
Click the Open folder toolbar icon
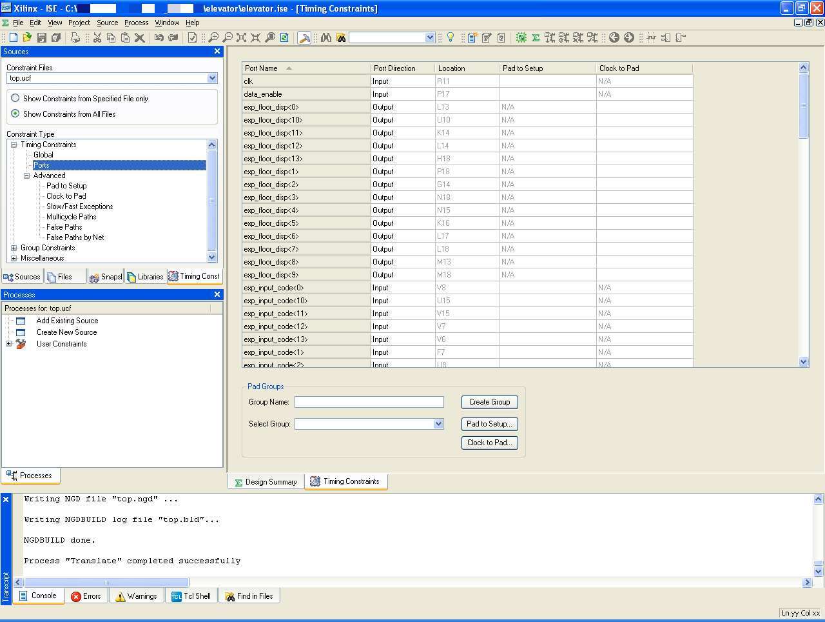[x=27, y=37]
